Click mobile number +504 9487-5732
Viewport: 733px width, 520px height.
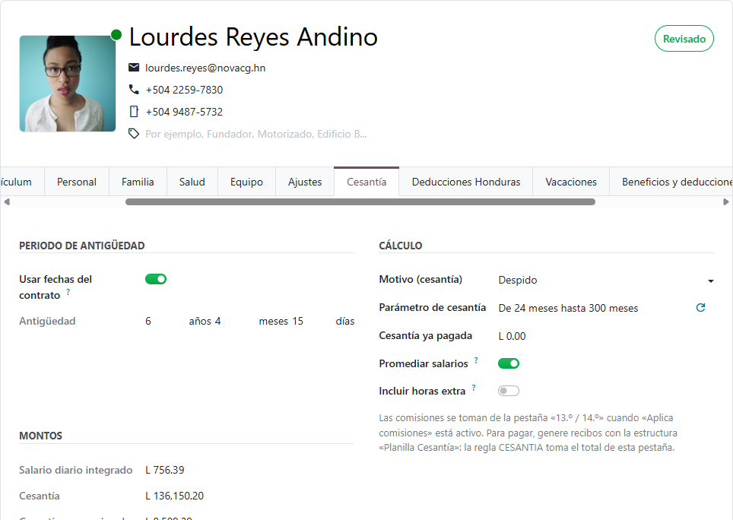(184, 112)
